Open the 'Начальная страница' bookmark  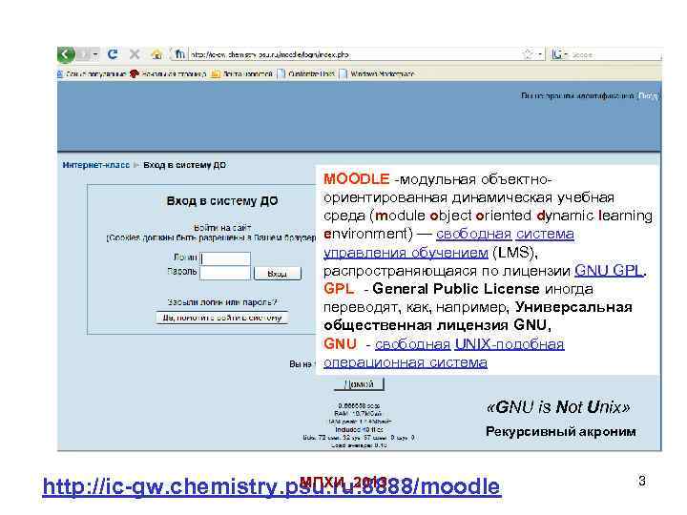click(168, 74)
